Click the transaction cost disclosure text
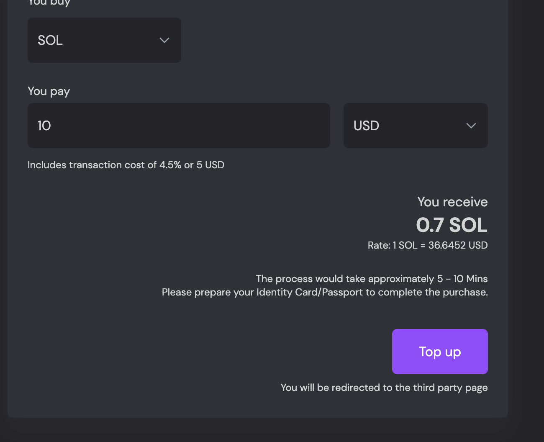The width and height of the screenshot is (544, 442). pyautogui.click(x=126, y=165)
